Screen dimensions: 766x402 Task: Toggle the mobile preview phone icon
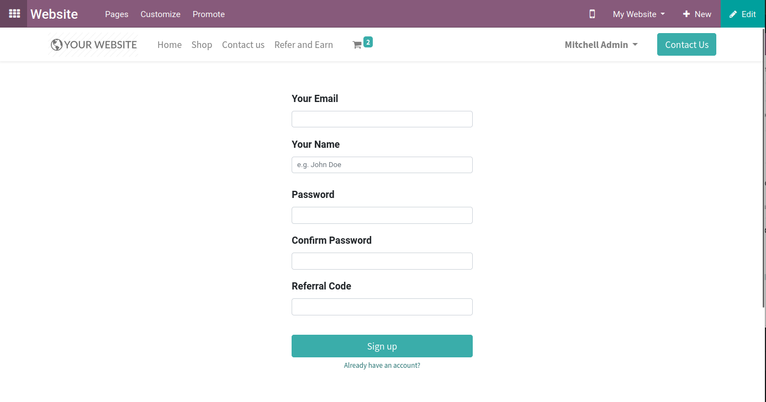[592, 14]
